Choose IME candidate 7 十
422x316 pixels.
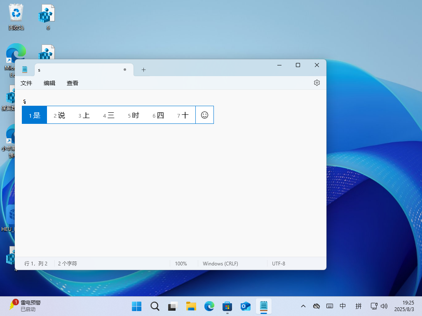click(183, 115)
